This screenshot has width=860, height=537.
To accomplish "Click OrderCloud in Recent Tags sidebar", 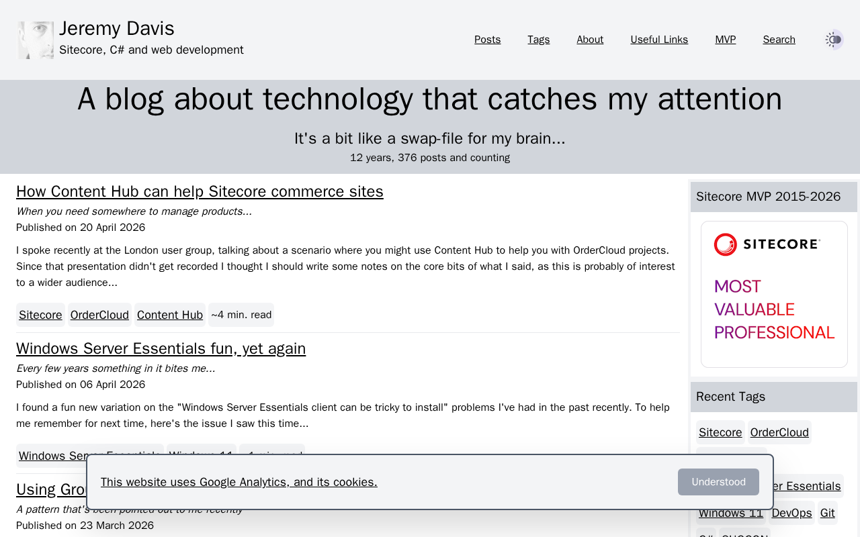I will (x=779, y=432).
